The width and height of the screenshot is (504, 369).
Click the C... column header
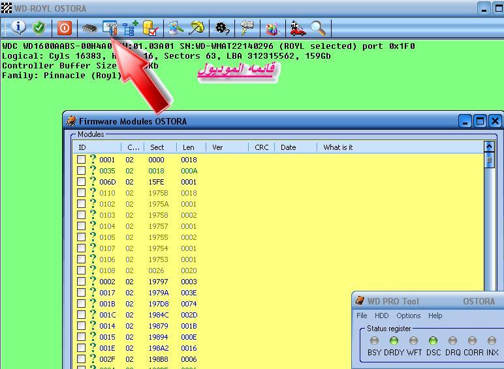pos(133,147)
